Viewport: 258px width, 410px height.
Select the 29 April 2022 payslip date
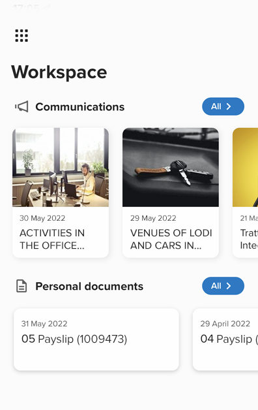point(225,324)
